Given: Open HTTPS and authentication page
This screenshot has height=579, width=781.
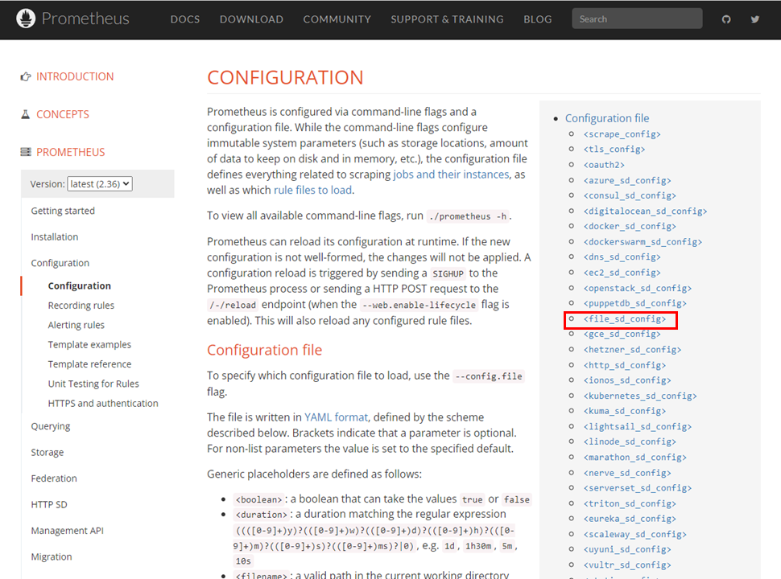Looking at the screenshot, I should tap(103, 404).
